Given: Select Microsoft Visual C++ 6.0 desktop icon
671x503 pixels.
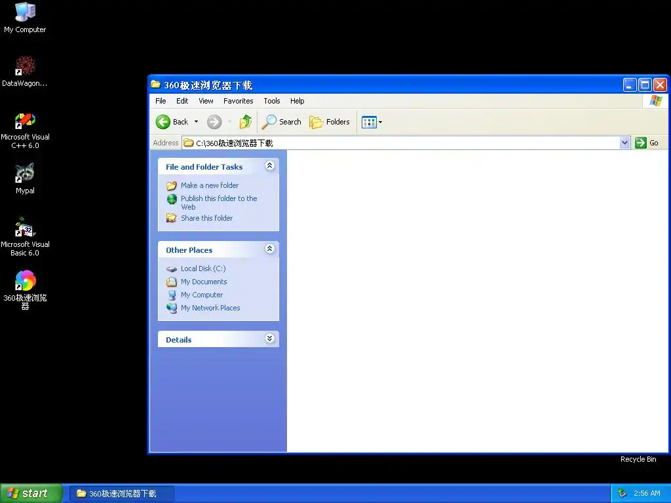Looking at the screenshot, I should pos(25,130).
